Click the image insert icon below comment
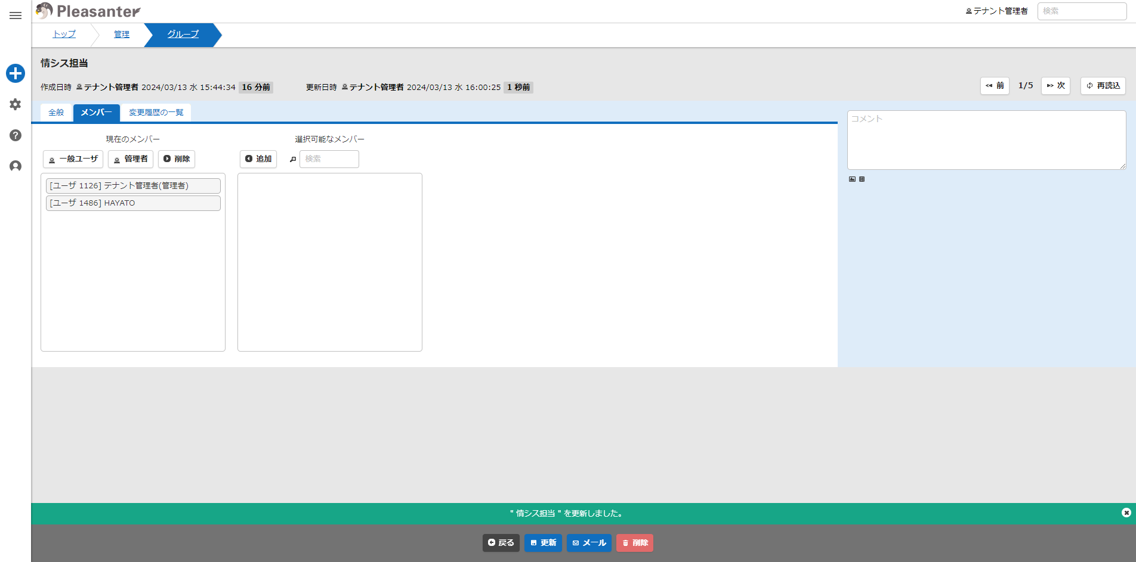 click(852, 179)
